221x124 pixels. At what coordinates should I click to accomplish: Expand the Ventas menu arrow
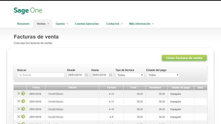click(x=48, y=24)
